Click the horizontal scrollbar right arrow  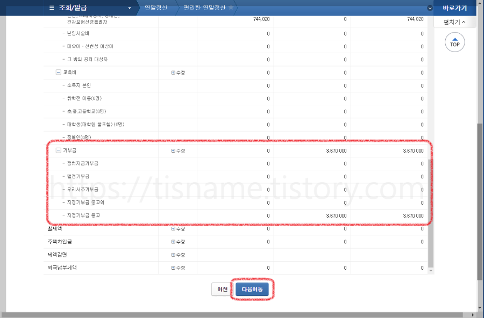[473, 315]
